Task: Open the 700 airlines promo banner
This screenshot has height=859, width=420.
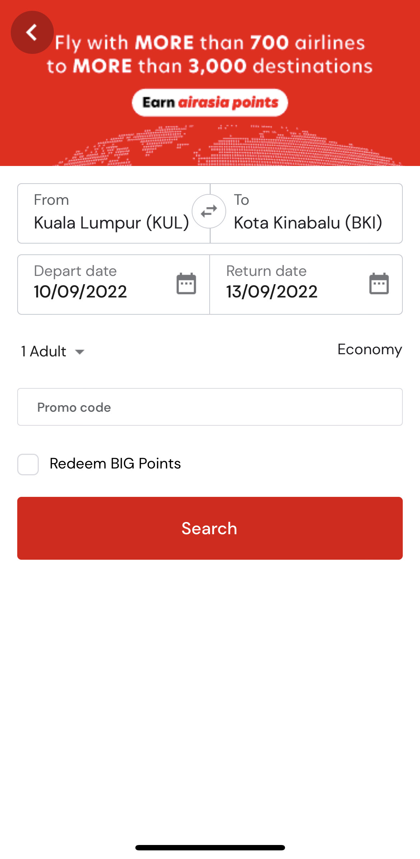Action: coord(210,83)
